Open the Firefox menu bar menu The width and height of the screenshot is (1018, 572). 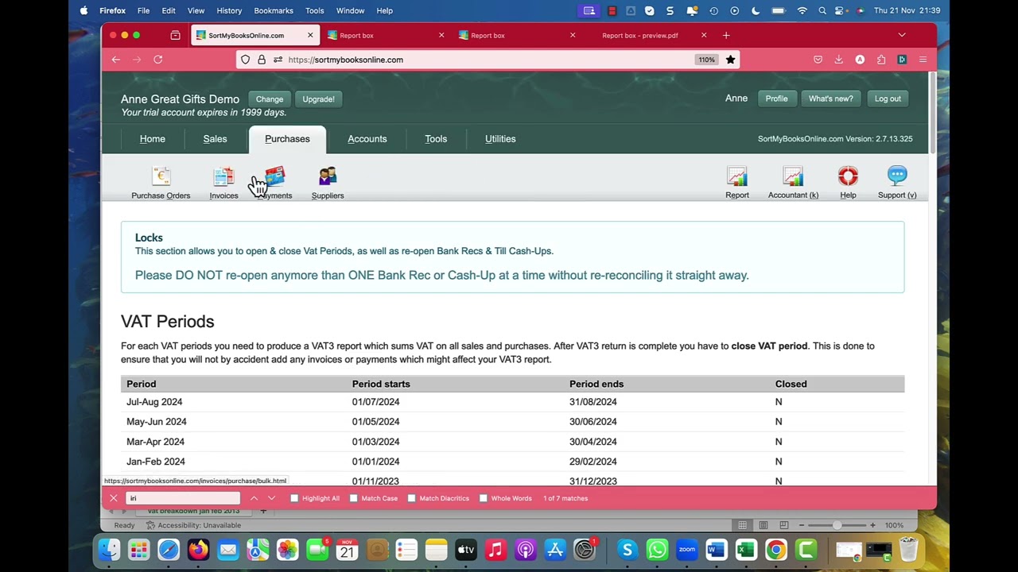tap(112, 10)
